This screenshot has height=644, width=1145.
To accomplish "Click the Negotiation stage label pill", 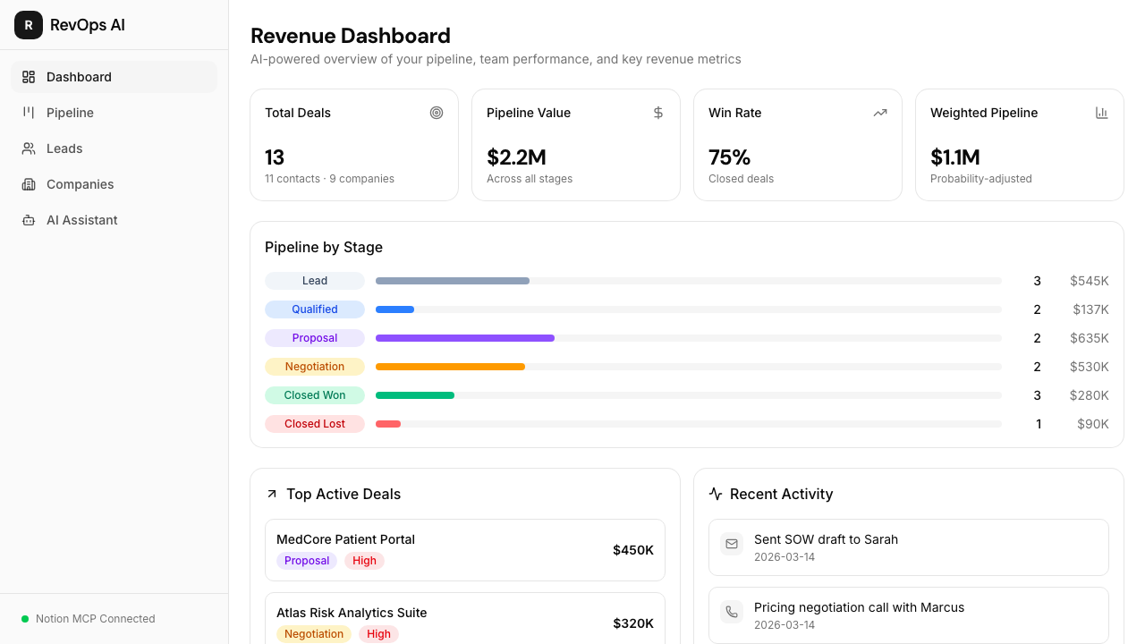I will point(315,367).
